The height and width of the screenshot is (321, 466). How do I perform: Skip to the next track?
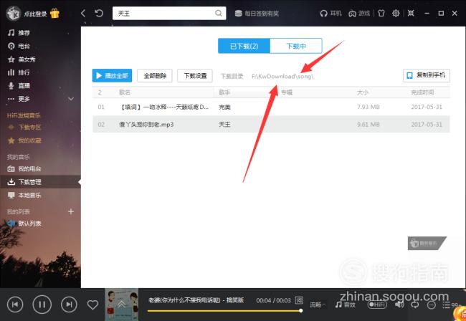coord(69,304)
